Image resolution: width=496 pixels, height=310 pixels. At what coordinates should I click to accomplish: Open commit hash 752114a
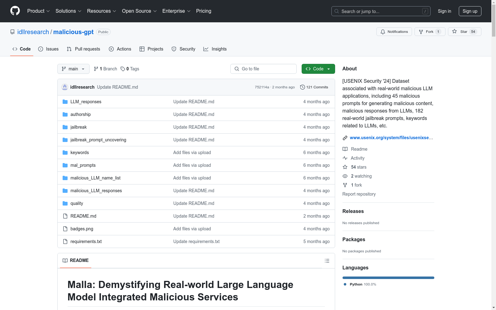click(262, 87)
